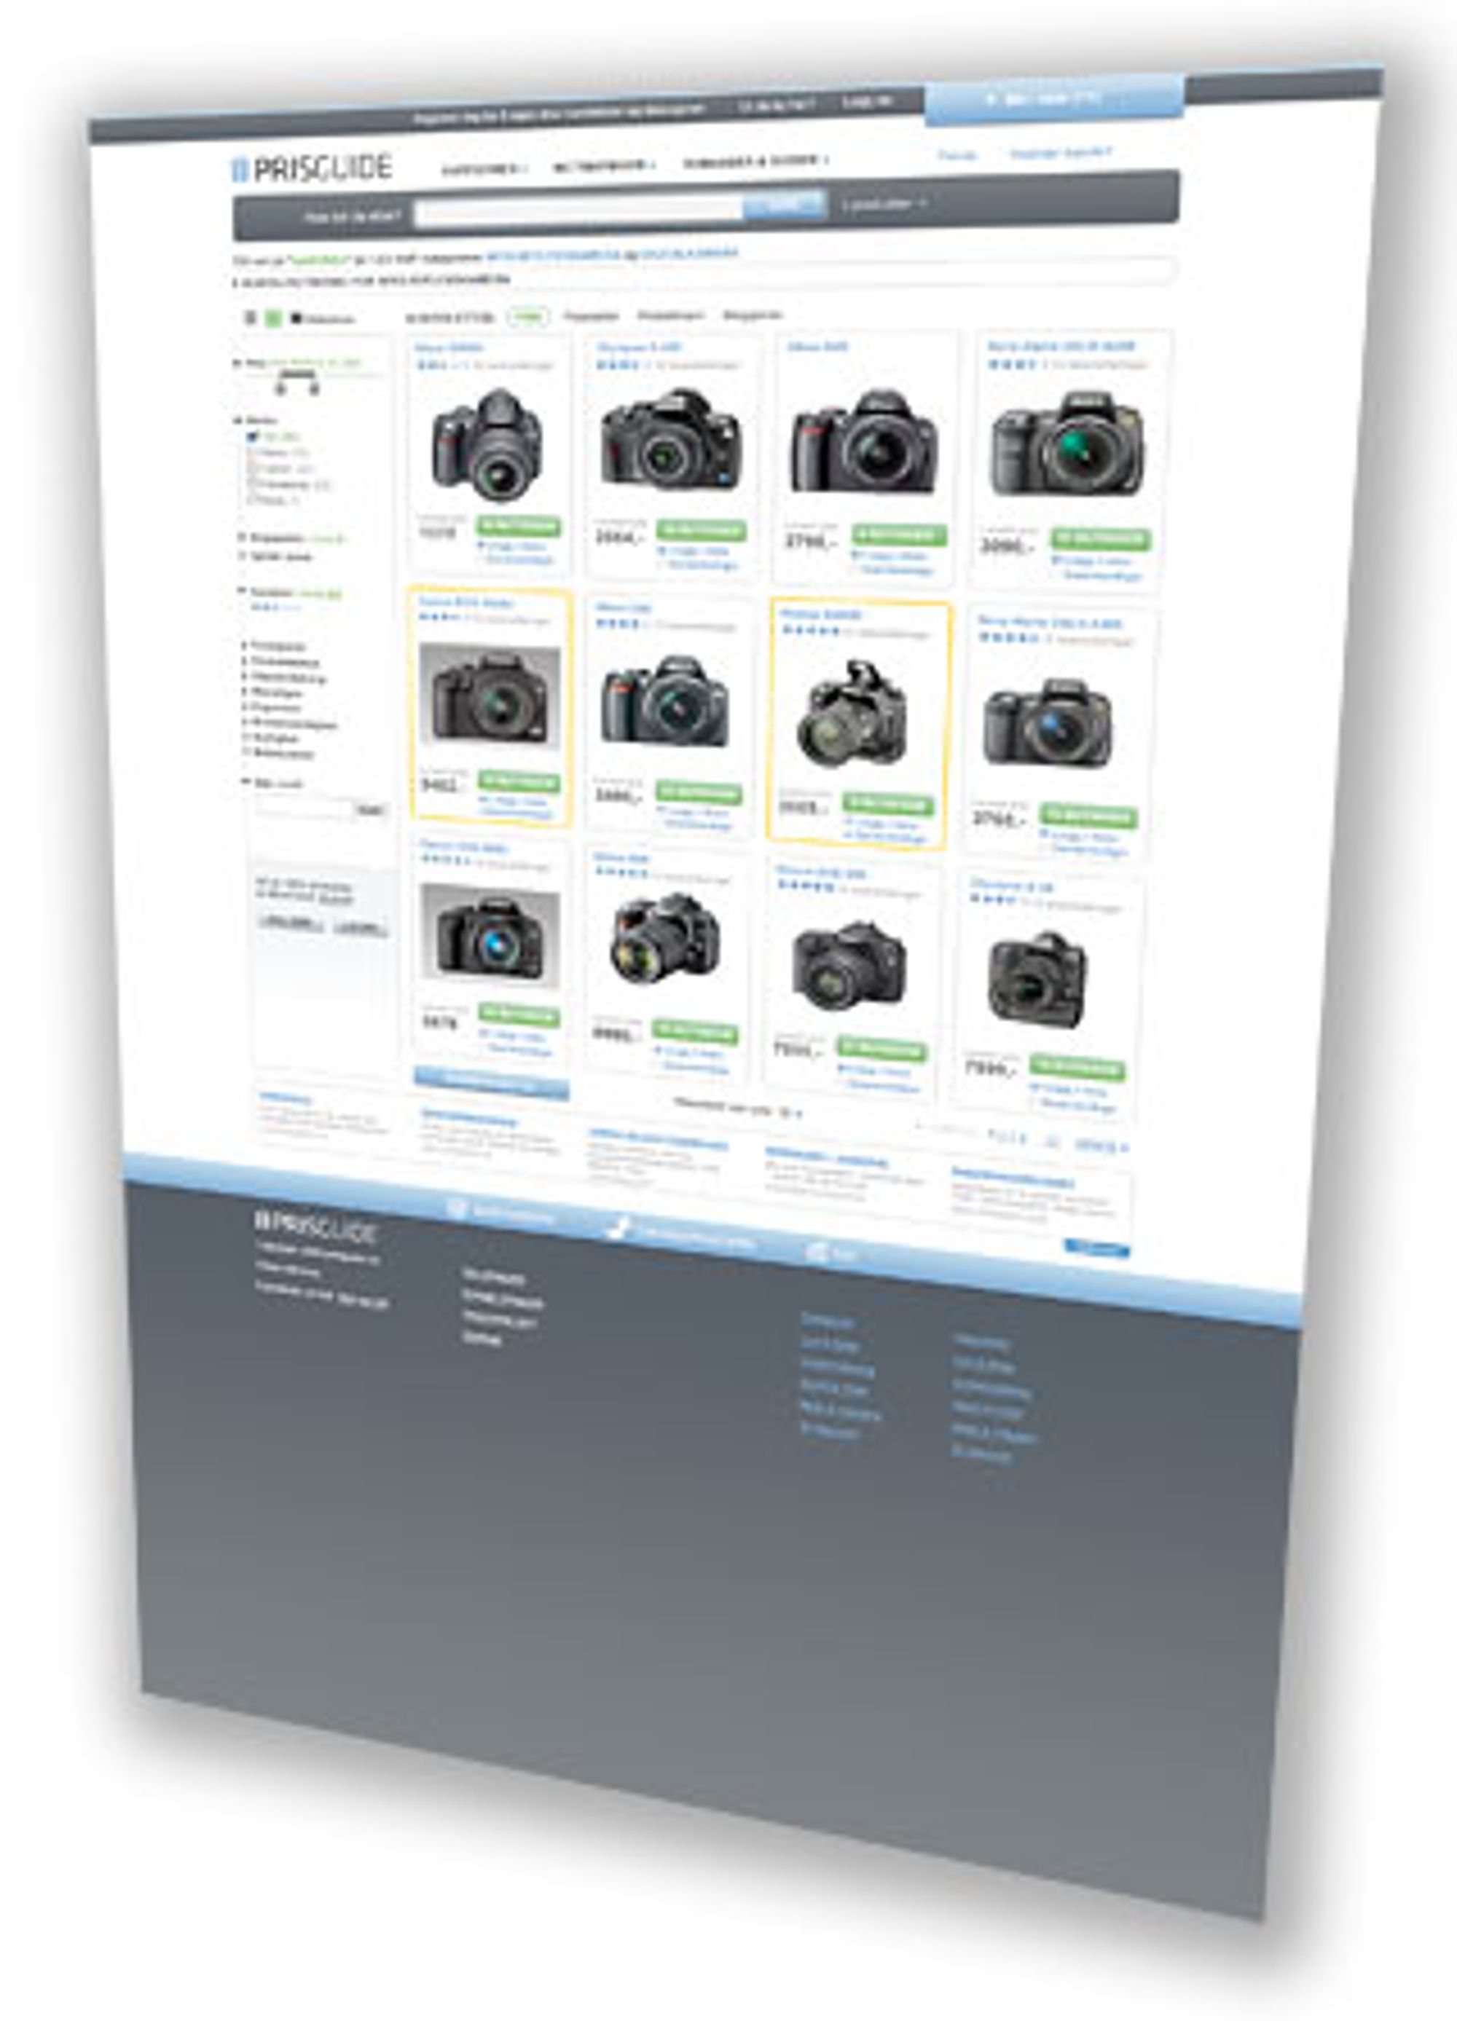Open the Kategorier dropdown menu

(484, 168)
